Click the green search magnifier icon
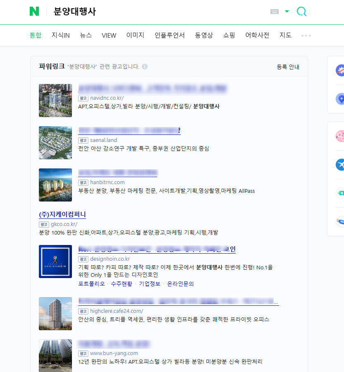344x372 pixels. (x=301, y=12)
